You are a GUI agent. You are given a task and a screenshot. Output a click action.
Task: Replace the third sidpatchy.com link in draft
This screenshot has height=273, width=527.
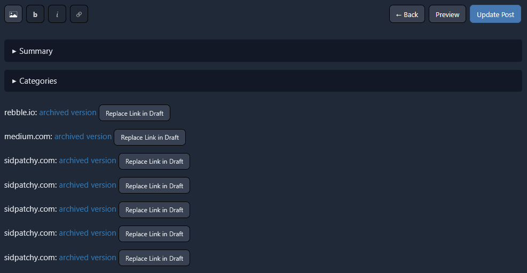(154, 210)
